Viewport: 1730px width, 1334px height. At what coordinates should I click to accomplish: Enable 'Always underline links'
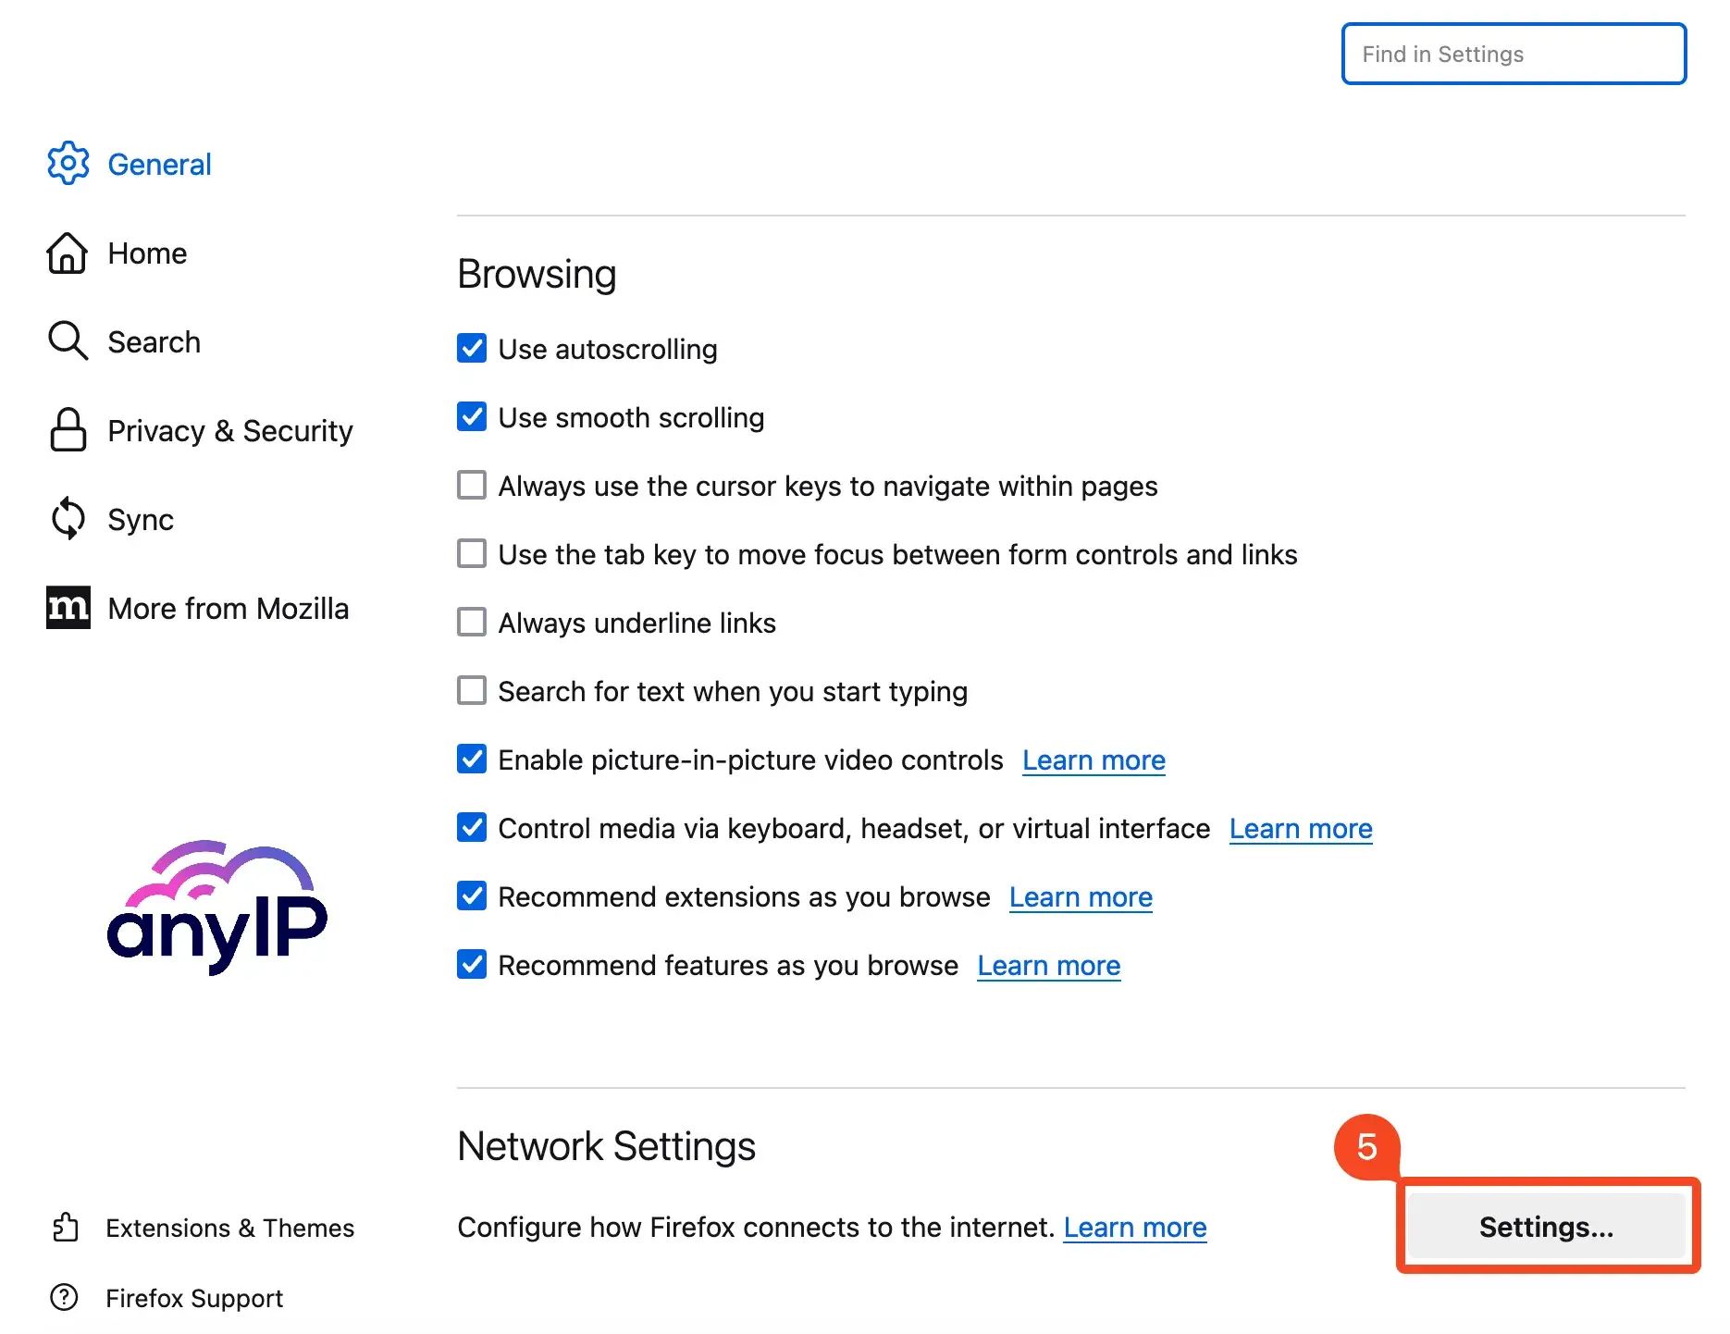click(x=472, y=622)
